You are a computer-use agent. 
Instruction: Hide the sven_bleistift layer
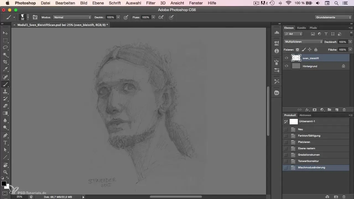(287, 58)
